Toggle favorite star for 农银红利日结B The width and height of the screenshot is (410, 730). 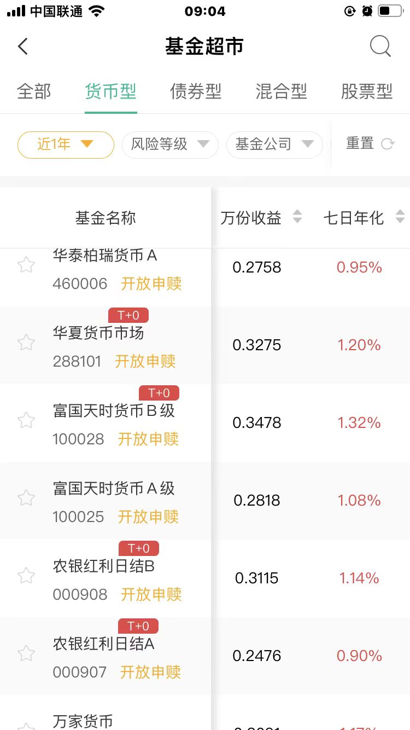tap(26, 576)
